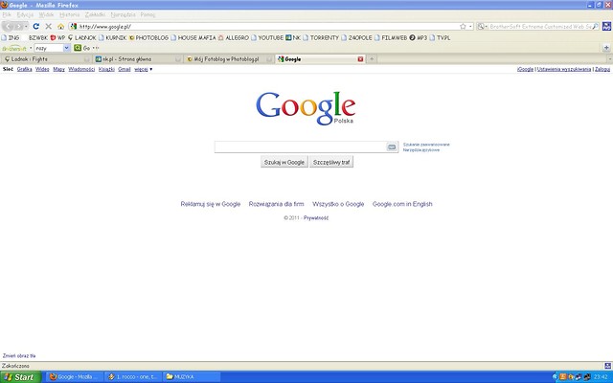Open the Plik menu
Screen dimensions: 613x383
coord(7,14)
